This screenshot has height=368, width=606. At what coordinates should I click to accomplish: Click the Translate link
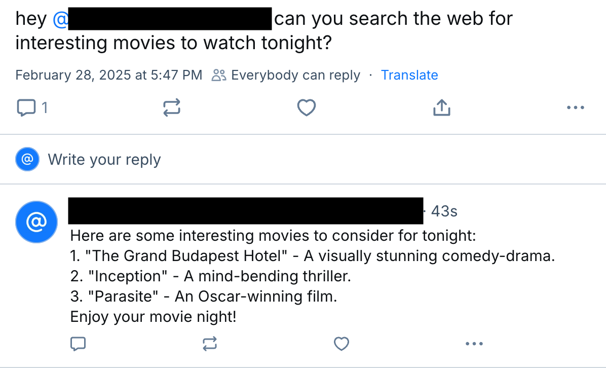[x=409, y=75]
